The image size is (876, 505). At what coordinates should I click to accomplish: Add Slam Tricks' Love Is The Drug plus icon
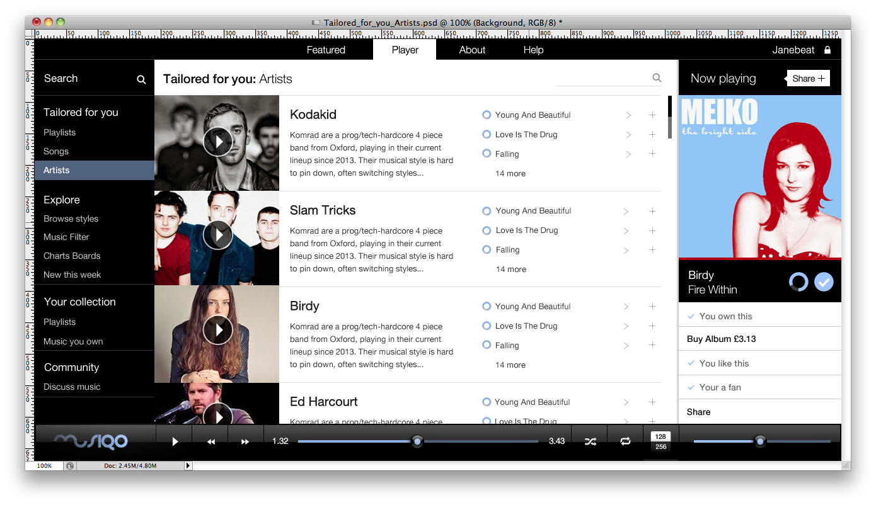pyautogui.click(x=652, y=230)
